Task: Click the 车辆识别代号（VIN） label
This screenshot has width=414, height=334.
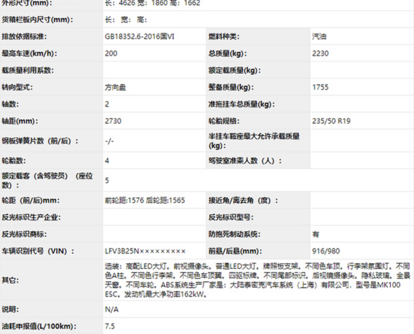Action: pyautogui.click(x=38, y=251)
